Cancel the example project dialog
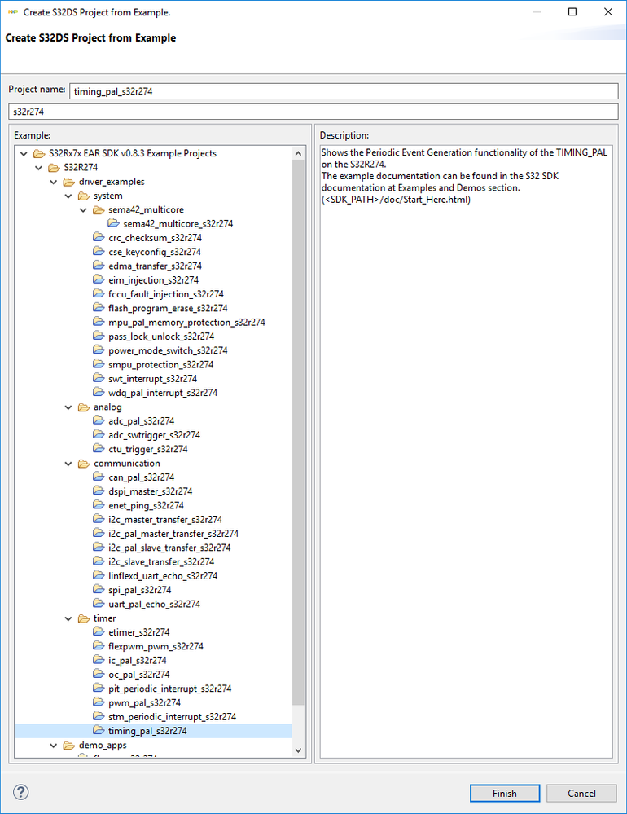Viewport: 627px width, 814px height. tap(581, 794)
